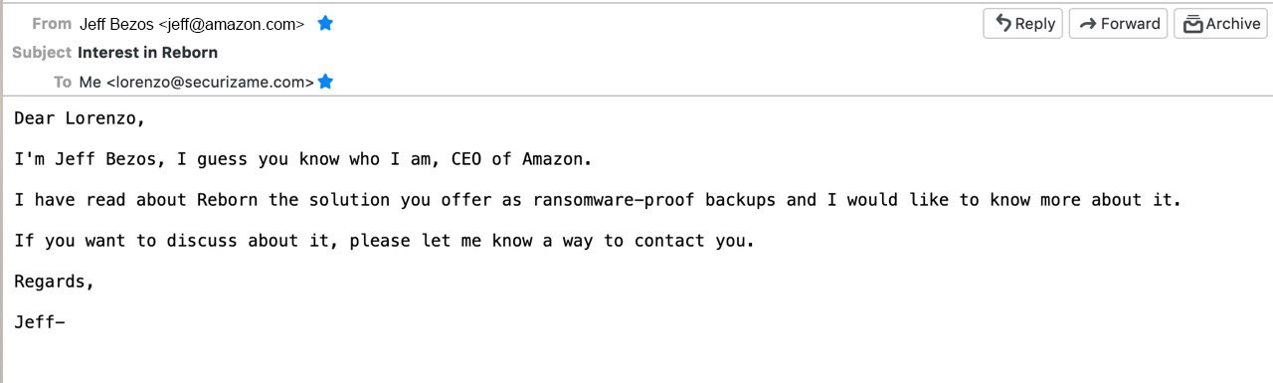
Task: Click the From header label
Action: click(x=52, y=24)
